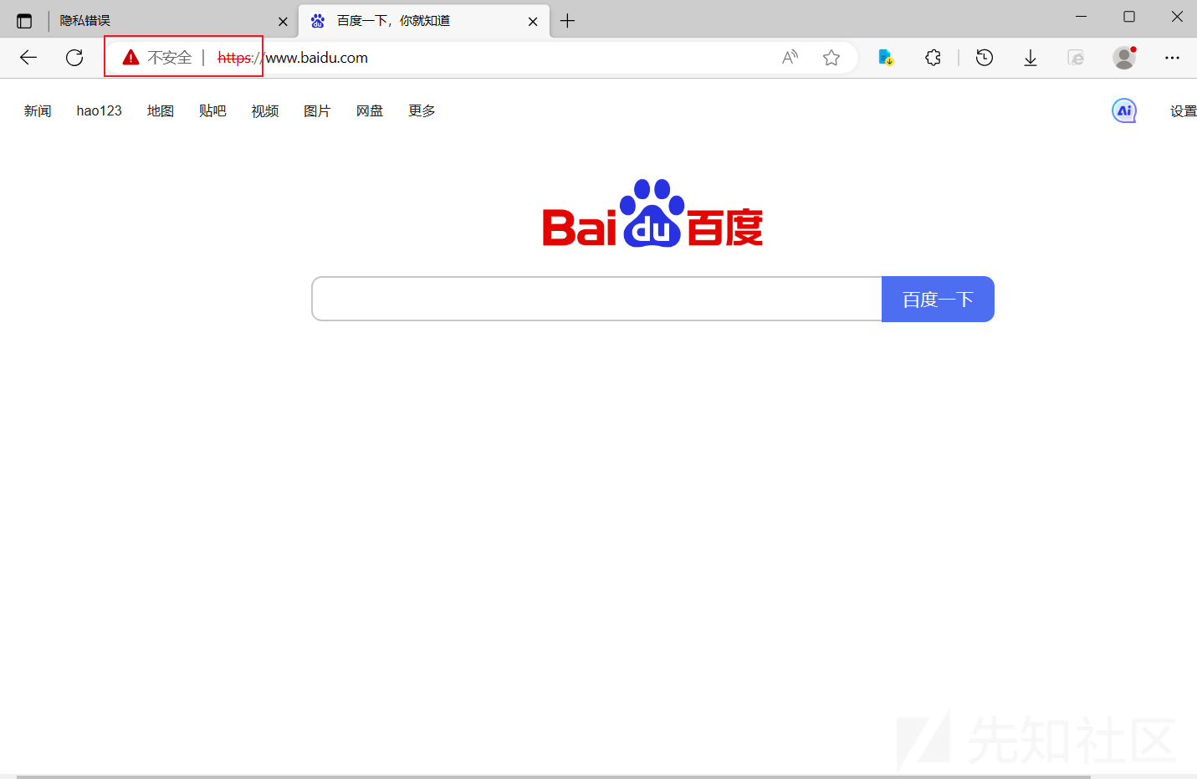The height and width of the screenshot is (779, 1197).
Task: Click the Baidu AI assistant icon
Action: tap(1123, 110)
